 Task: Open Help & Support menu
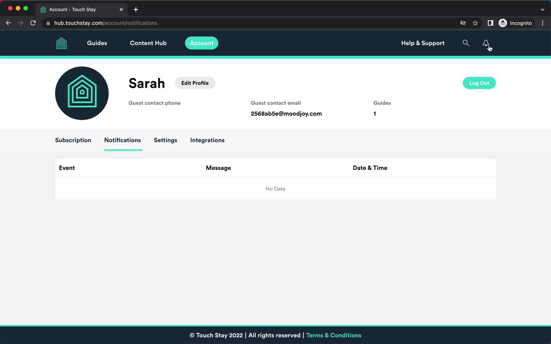point(422,43)
